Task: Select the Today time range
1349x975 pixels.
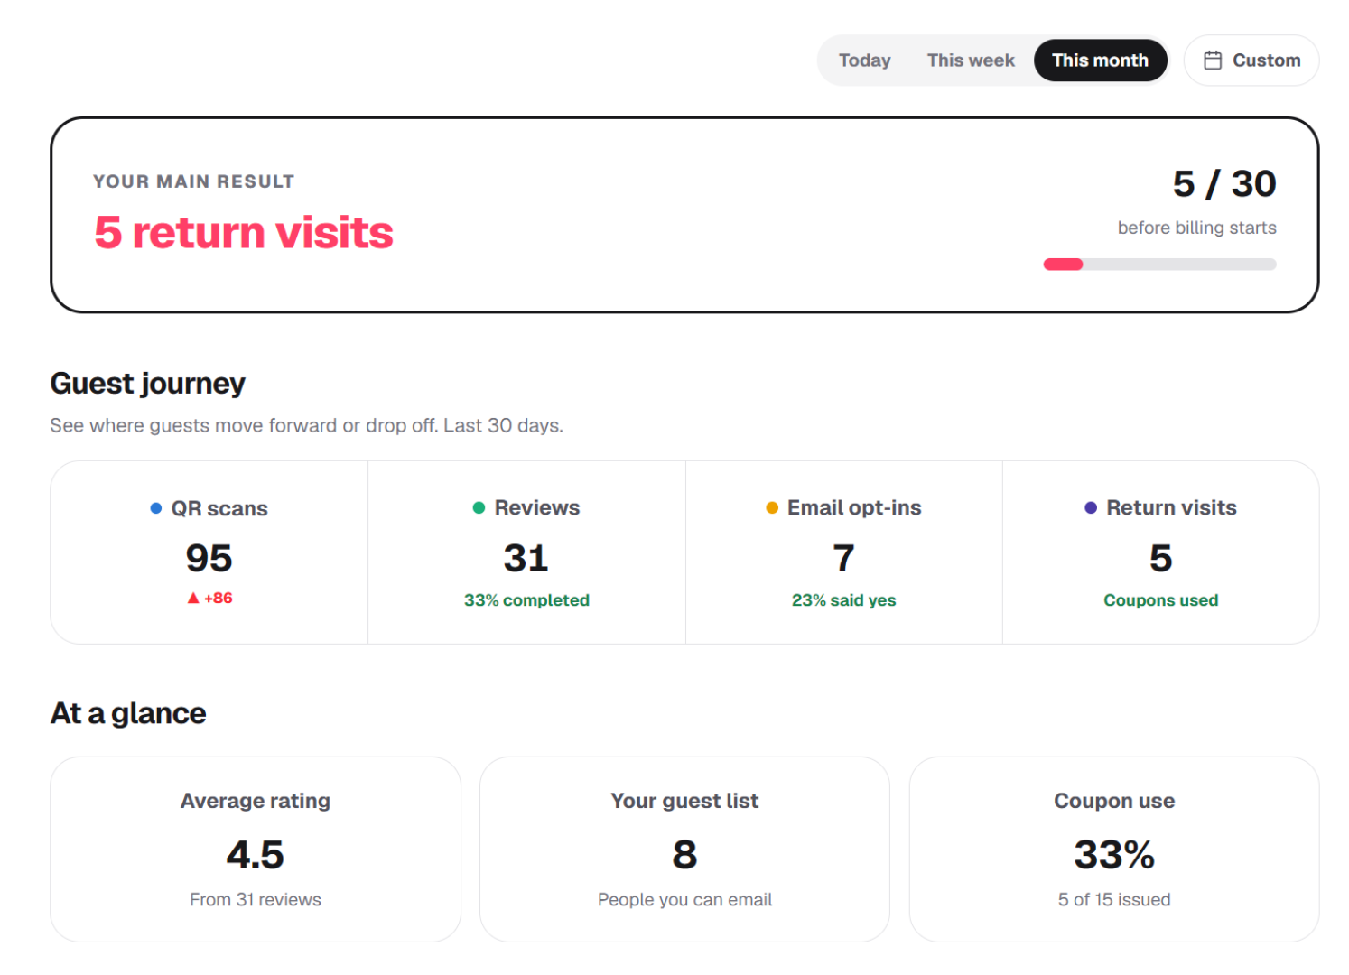Action: click(864, 60)
